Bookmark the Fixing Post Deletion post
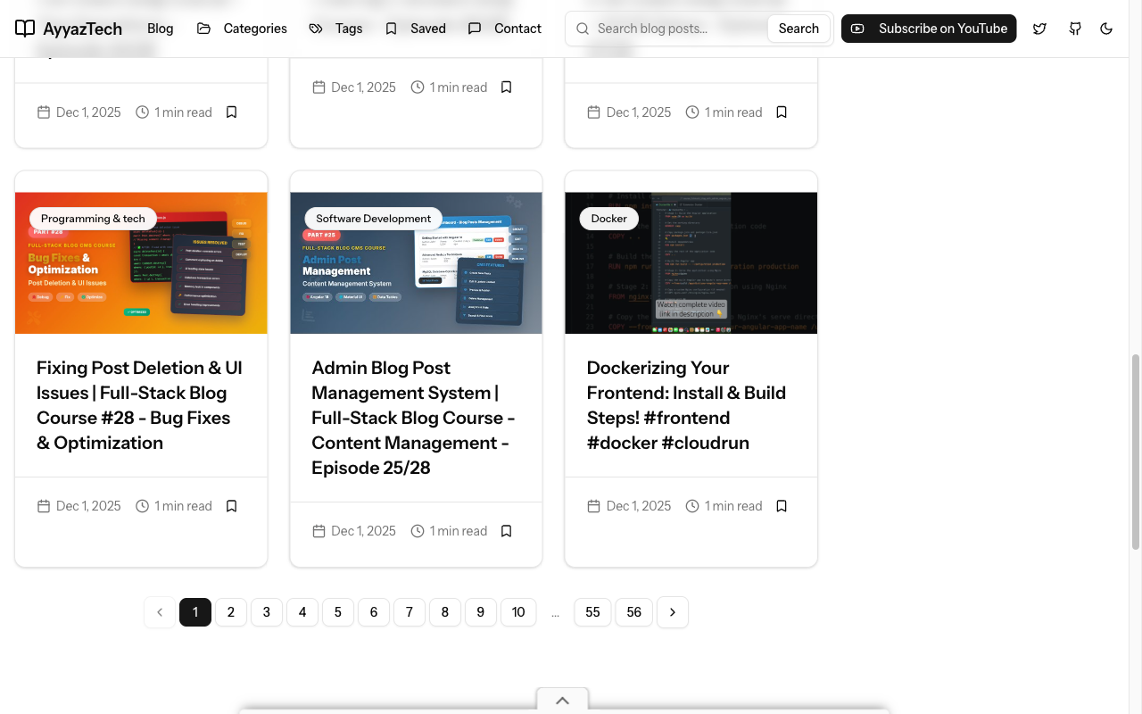The image size is (1142, 714). [231, 506]
